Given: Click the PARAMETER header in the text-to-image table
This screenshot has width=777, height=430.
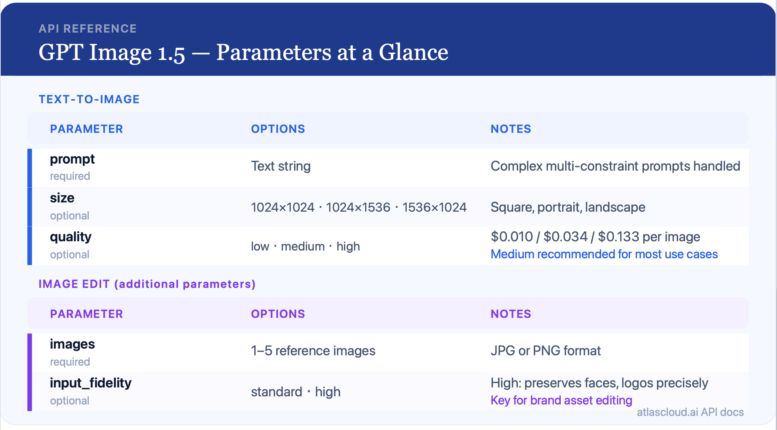Looking at the screenshot, I should click(x=87, y=129).
